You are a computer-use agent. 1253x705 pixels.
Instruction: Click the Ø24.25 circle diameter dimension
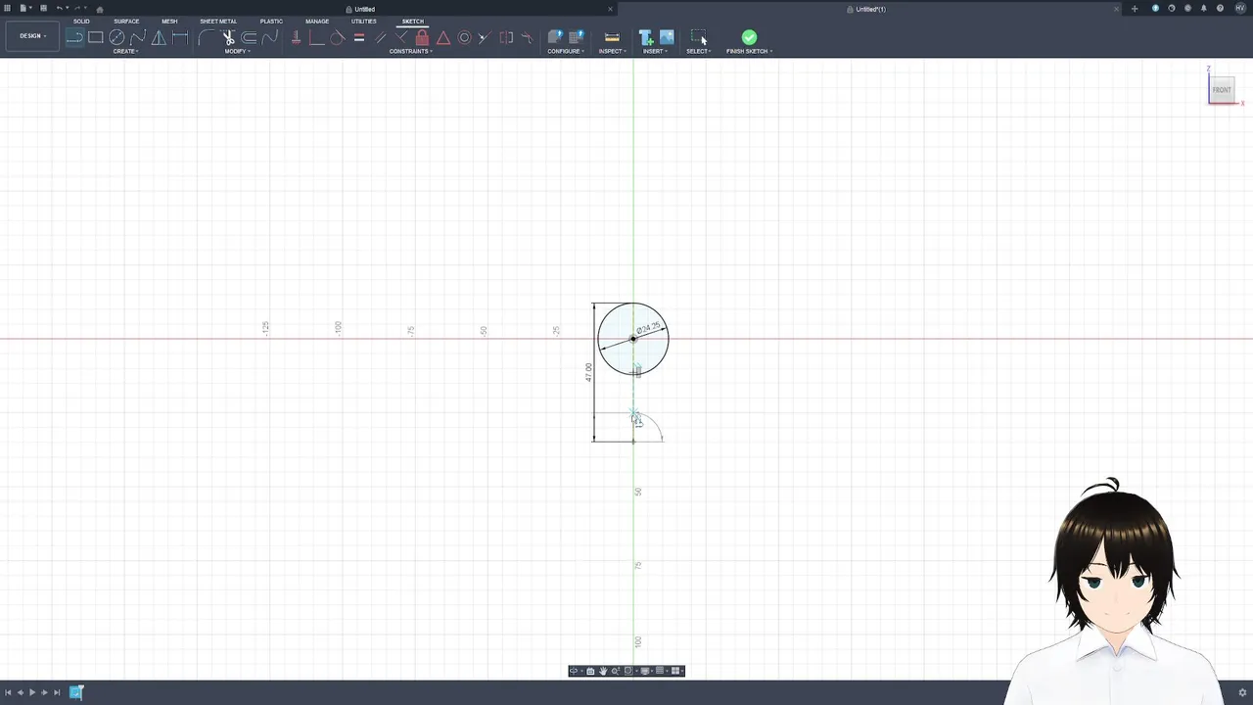[648, 329]
